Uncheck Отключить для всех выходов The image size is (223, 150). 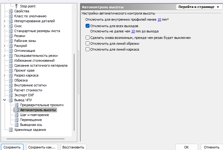[87, 26]
